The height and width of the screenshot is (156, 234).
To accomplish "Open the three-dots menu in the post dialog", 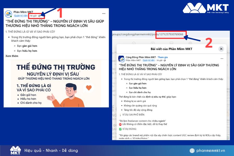I will 222,58.
